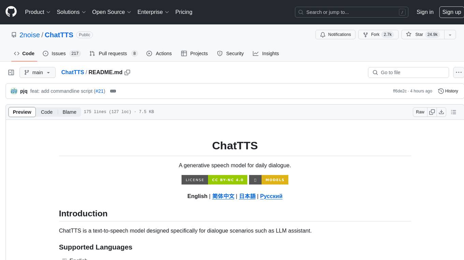Open pull request #21 link
This screenshot has height=260, width=464.
[100, 91]
